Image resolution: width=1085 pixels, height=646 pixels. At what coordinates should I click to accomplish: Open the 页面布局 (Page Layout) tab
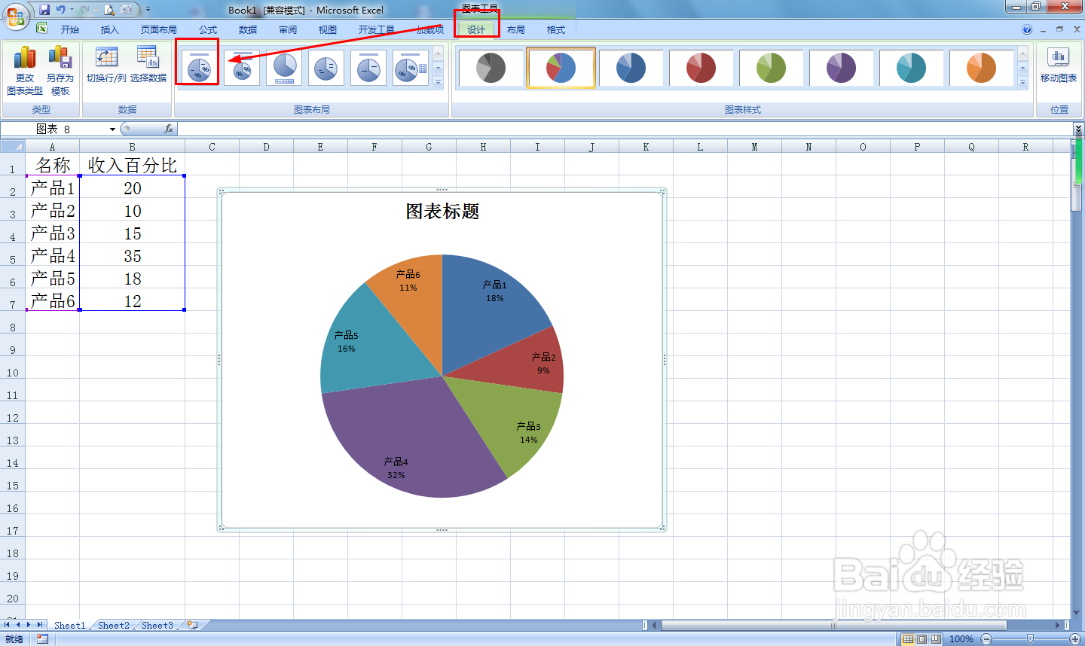pos(159,29)
